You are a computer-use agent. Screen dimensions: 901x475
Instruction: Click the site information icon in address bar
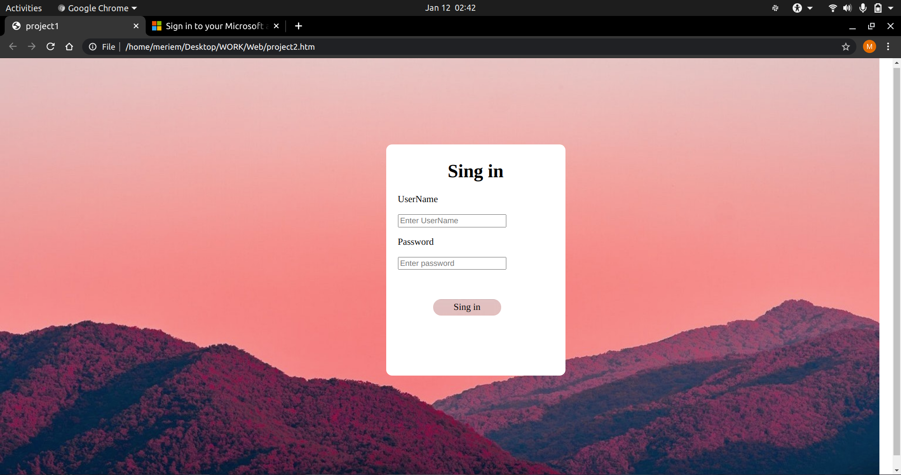tap(92, 46)
